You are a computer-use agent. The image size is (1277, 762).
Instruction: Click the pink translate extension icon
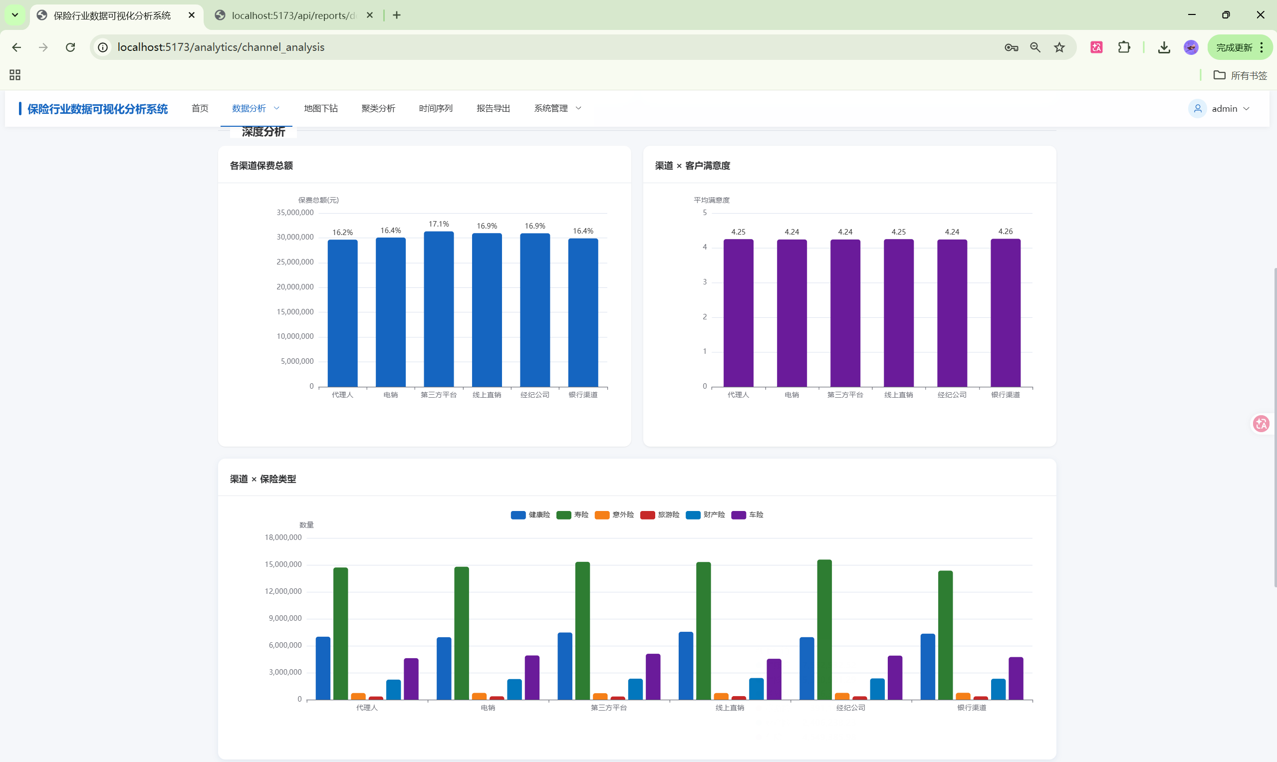click(1096, 47)
